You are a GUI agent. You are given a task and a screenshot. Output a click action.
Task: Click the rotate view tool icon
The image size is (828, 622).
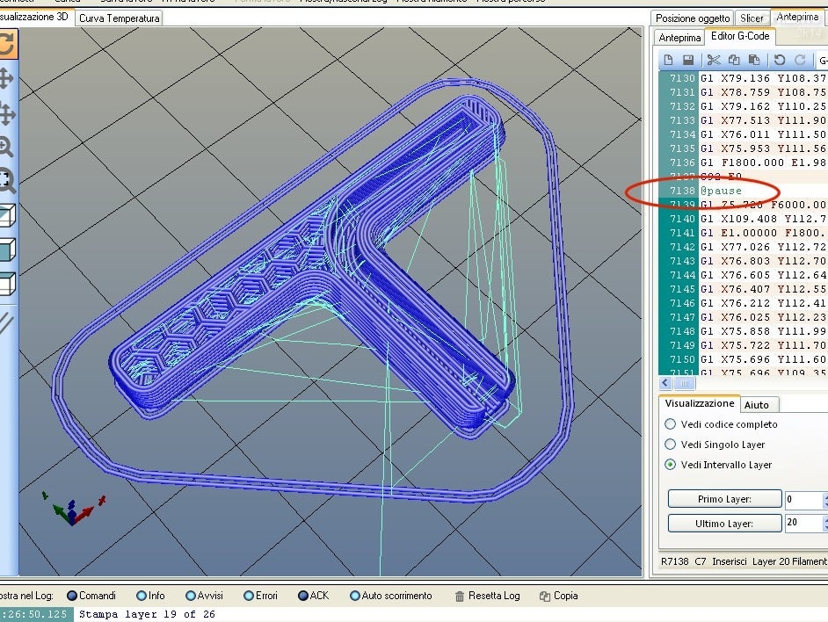click(5, 45)
